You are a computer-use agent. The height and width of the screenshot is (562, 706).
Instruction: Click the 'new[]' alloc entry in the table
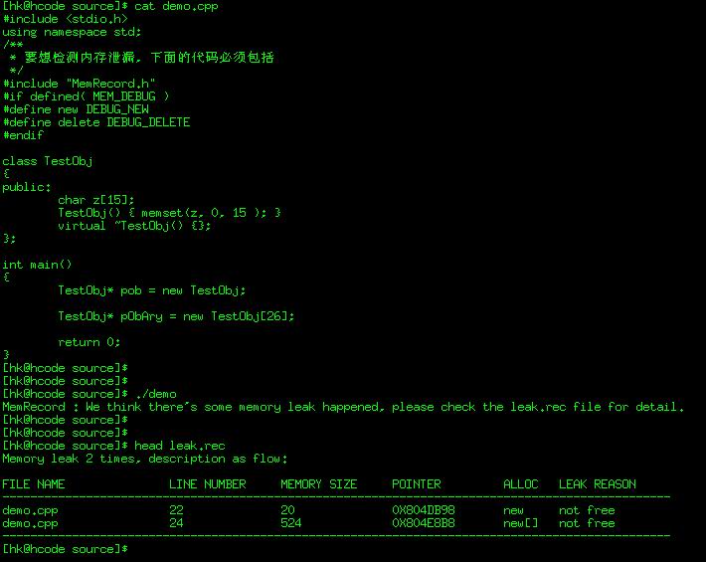pos(520,523)
